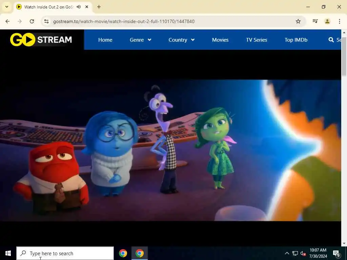Click the muted volume tray icon
The height and width of the screenshot is (260, 347).
tap(303, 253)
